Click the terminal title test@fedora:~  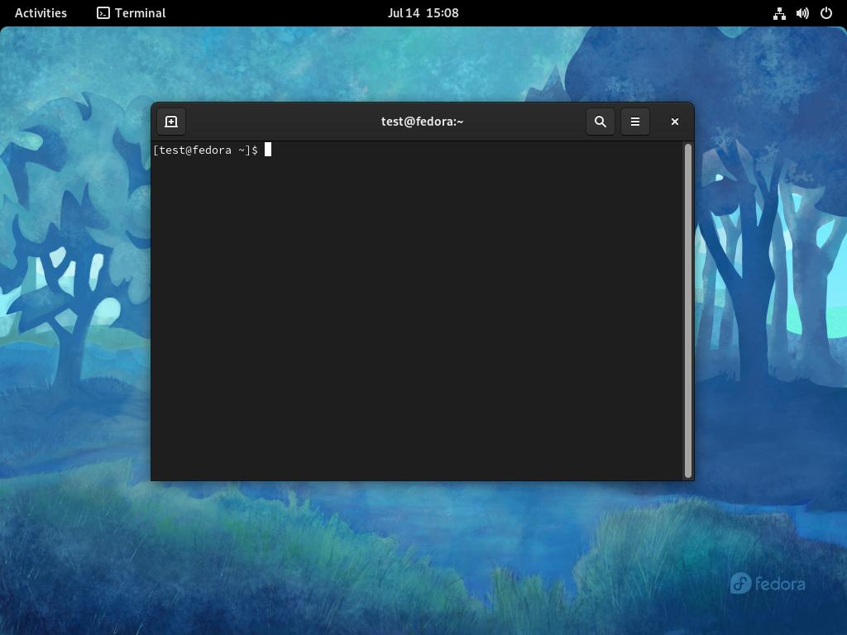tap(423, 122)
